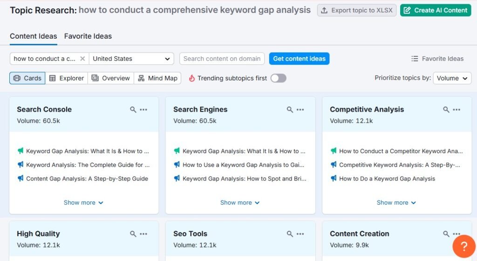Click 'Volume: 12.1k' on Competitive Analysis card

(x=351, y=120)
